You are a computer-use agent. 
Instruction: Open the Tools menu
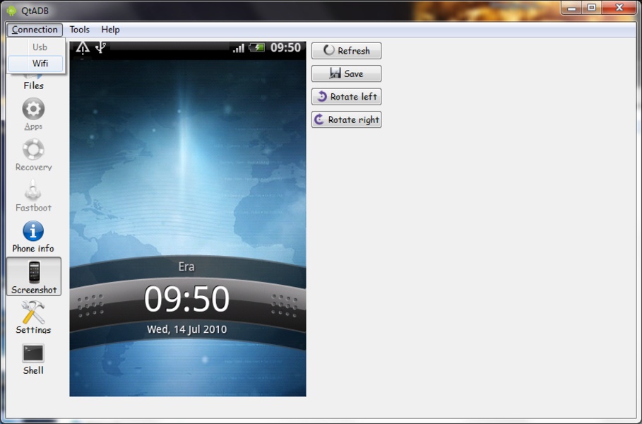tap(79, 30)
